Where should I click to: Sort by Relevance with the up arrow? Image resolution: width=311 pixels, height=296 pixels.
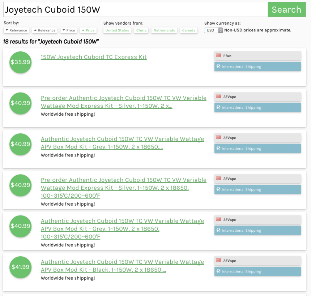[x=45, y=30]
